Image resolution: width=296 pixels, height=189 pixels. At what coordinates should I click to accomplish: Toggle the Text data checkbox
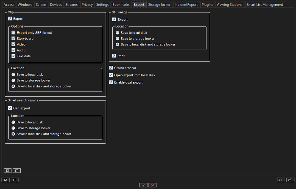13,56
